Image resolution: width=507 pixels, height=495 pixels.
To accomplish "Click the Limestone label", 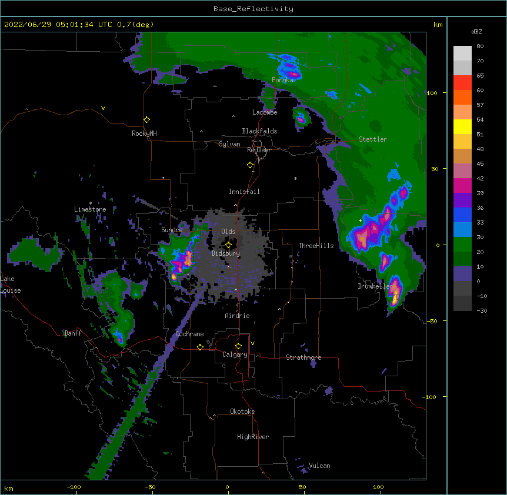I will coord(90,209).
